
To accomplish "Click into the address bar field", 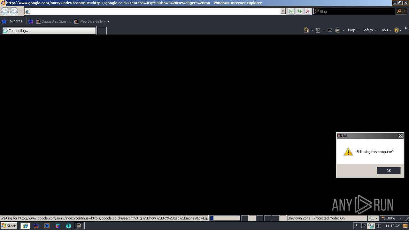I will tap(153, 11).
